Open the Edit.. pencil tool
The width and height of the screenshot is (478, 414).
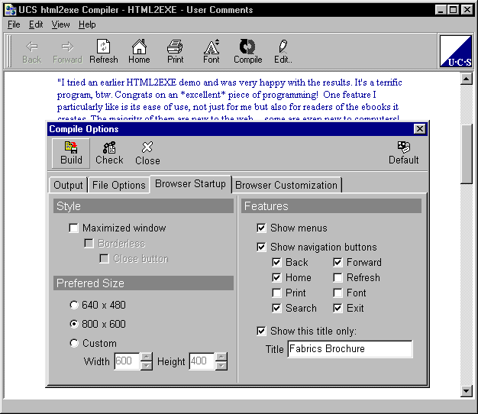point(283,47)
